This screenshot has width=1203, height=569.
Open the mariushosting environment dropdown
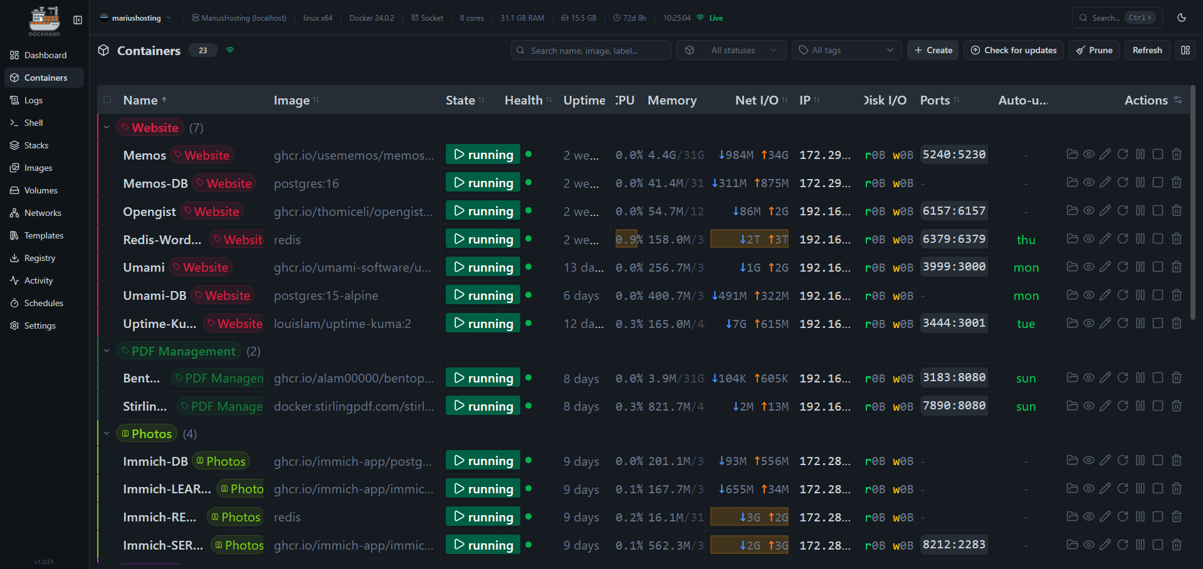click(135, 18)
